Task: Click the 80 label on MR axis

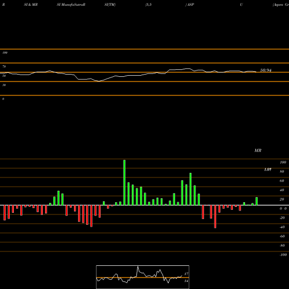Action: (x=282, y=172)
